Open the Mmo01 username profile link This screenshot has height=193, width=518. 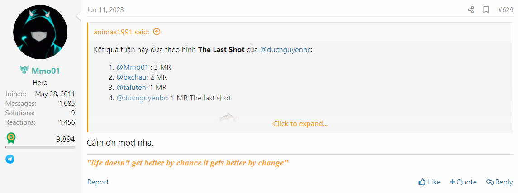point(46,71)
